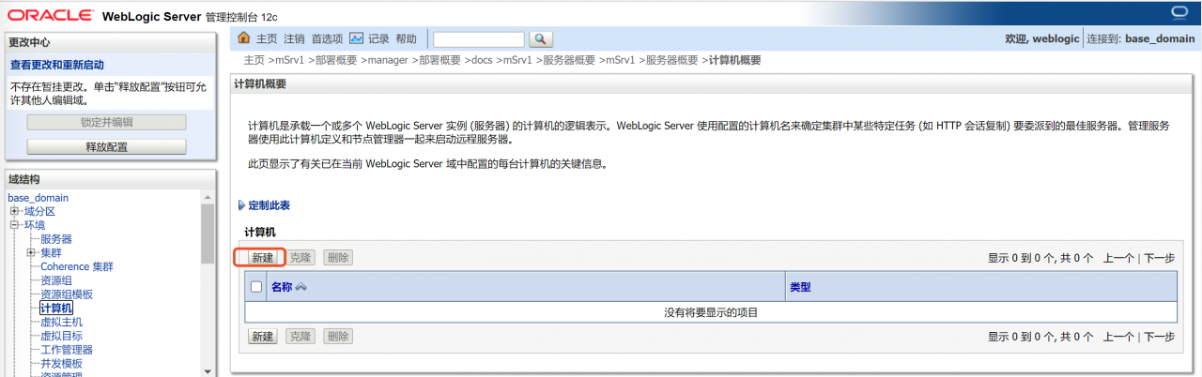This screenshot has width=1202, height=377.
Task: Click 下一步 above the table
Action: tap(1159, 258)
